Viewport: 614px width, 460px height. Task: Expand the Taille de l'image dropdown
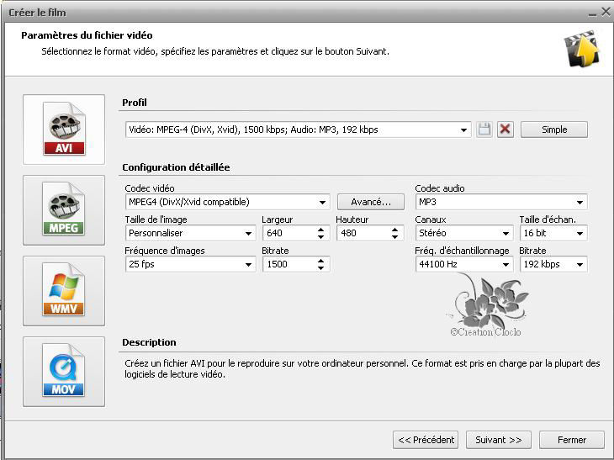click(x=249, y=234)
